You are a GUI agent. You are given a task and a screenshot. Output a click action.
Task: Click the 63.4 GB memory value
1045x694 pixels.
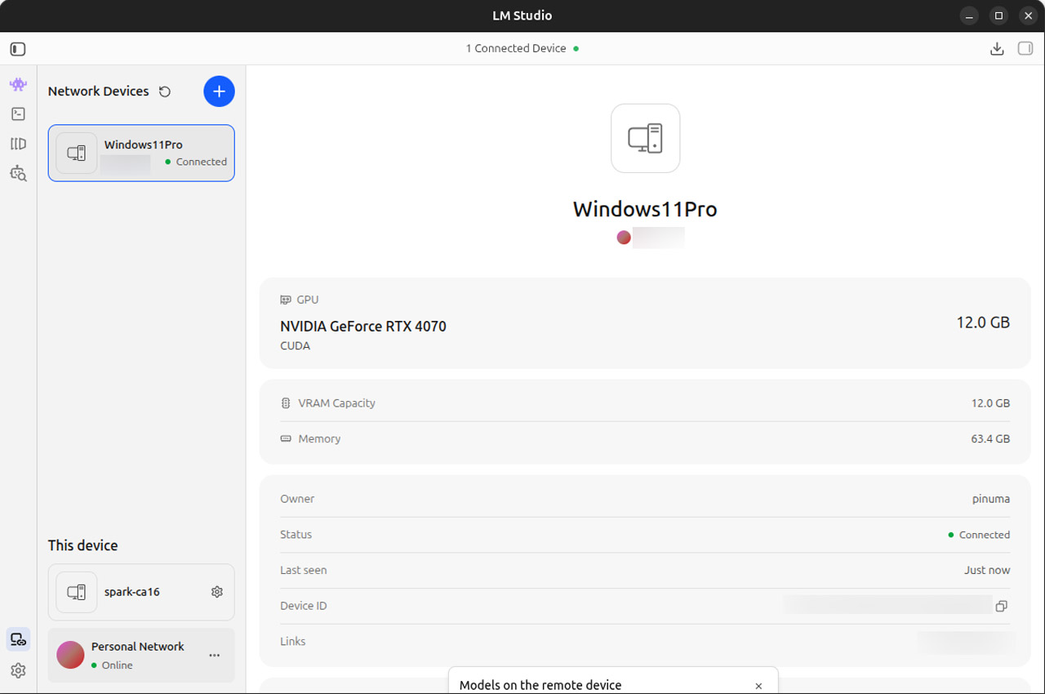(x=990, y=439)
